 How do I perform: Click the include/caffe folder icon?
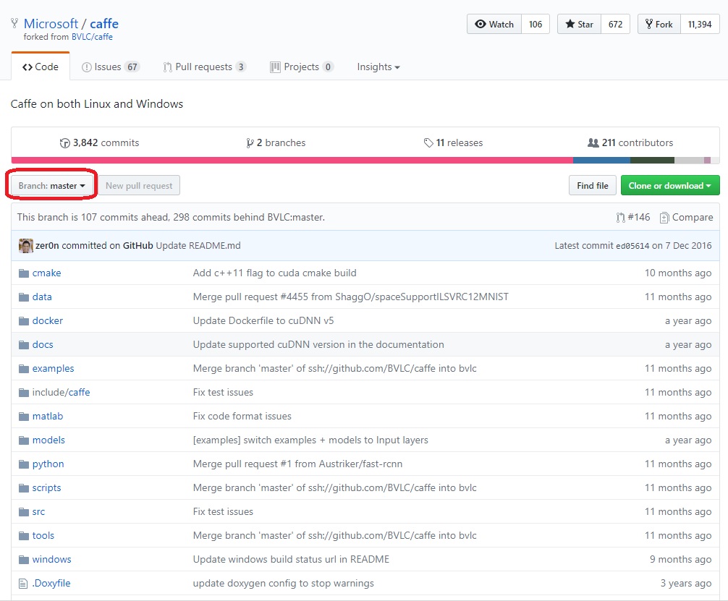click(24, 393)
